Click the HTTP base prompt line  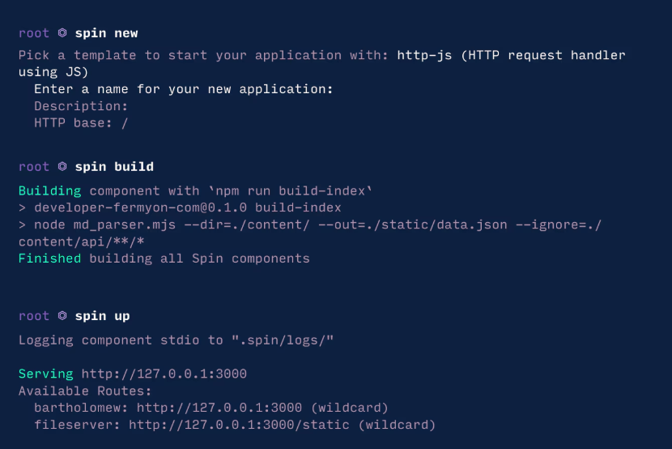click(x=81, y=123)
